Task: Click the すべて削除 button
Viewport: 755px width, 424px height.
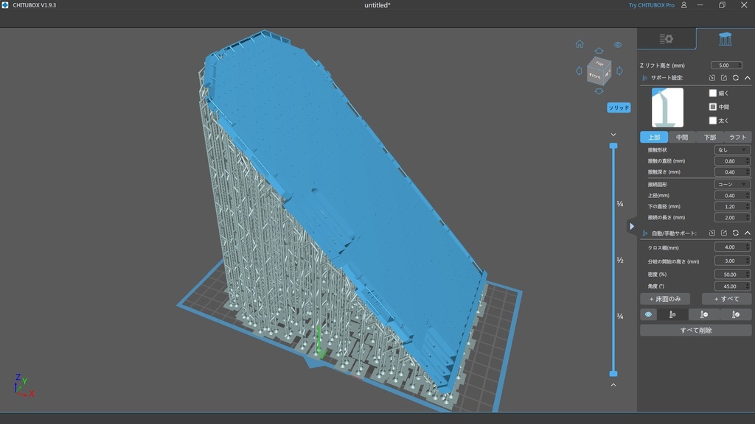Action: tap(696, 331)
